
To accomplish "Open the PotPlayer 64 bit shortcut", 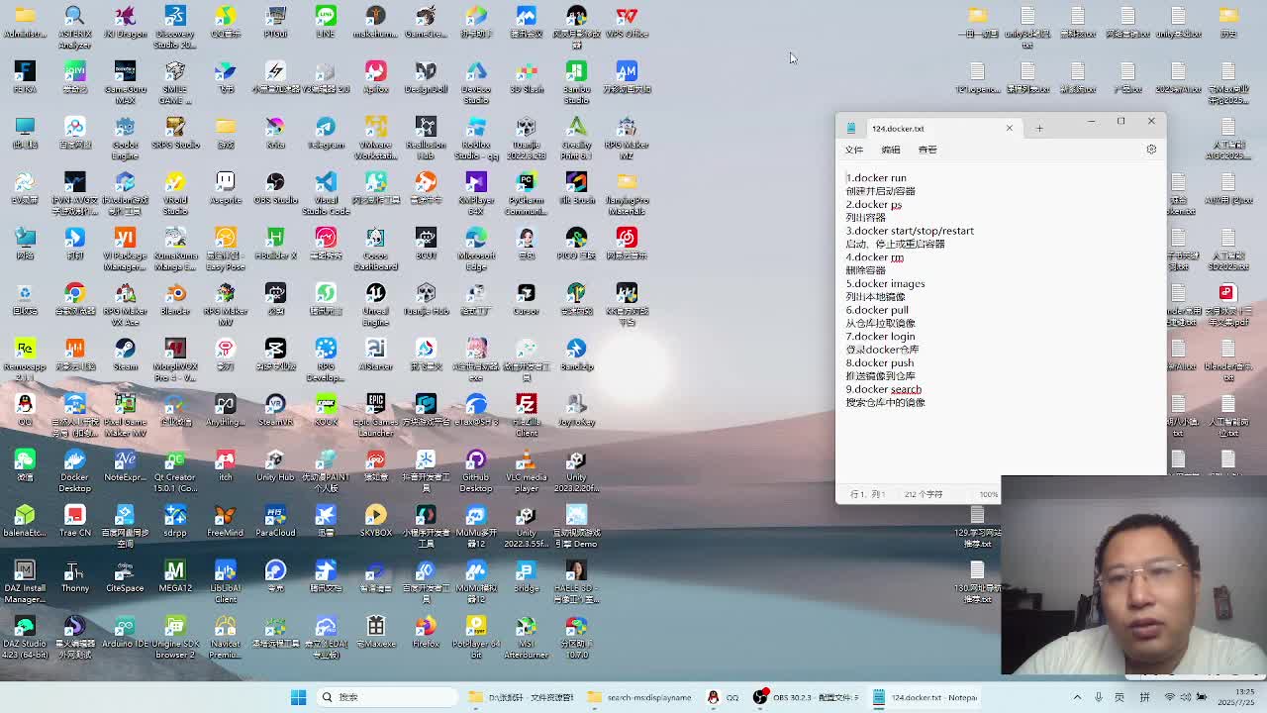I will click(476, 637).
